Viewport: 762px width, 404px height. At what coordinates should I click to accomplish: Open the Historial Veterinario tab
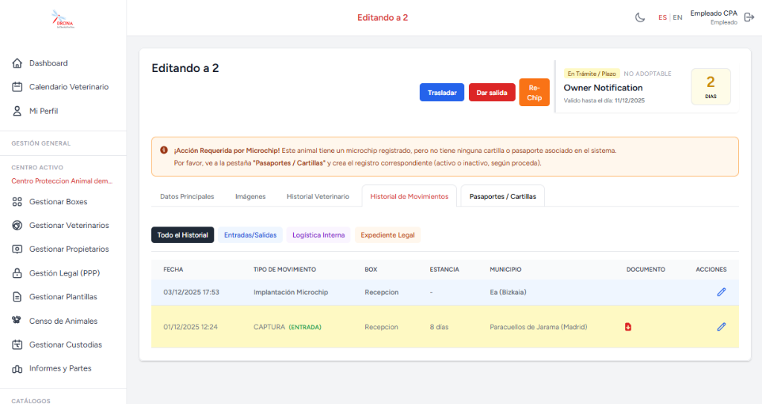tap(318, 196)
